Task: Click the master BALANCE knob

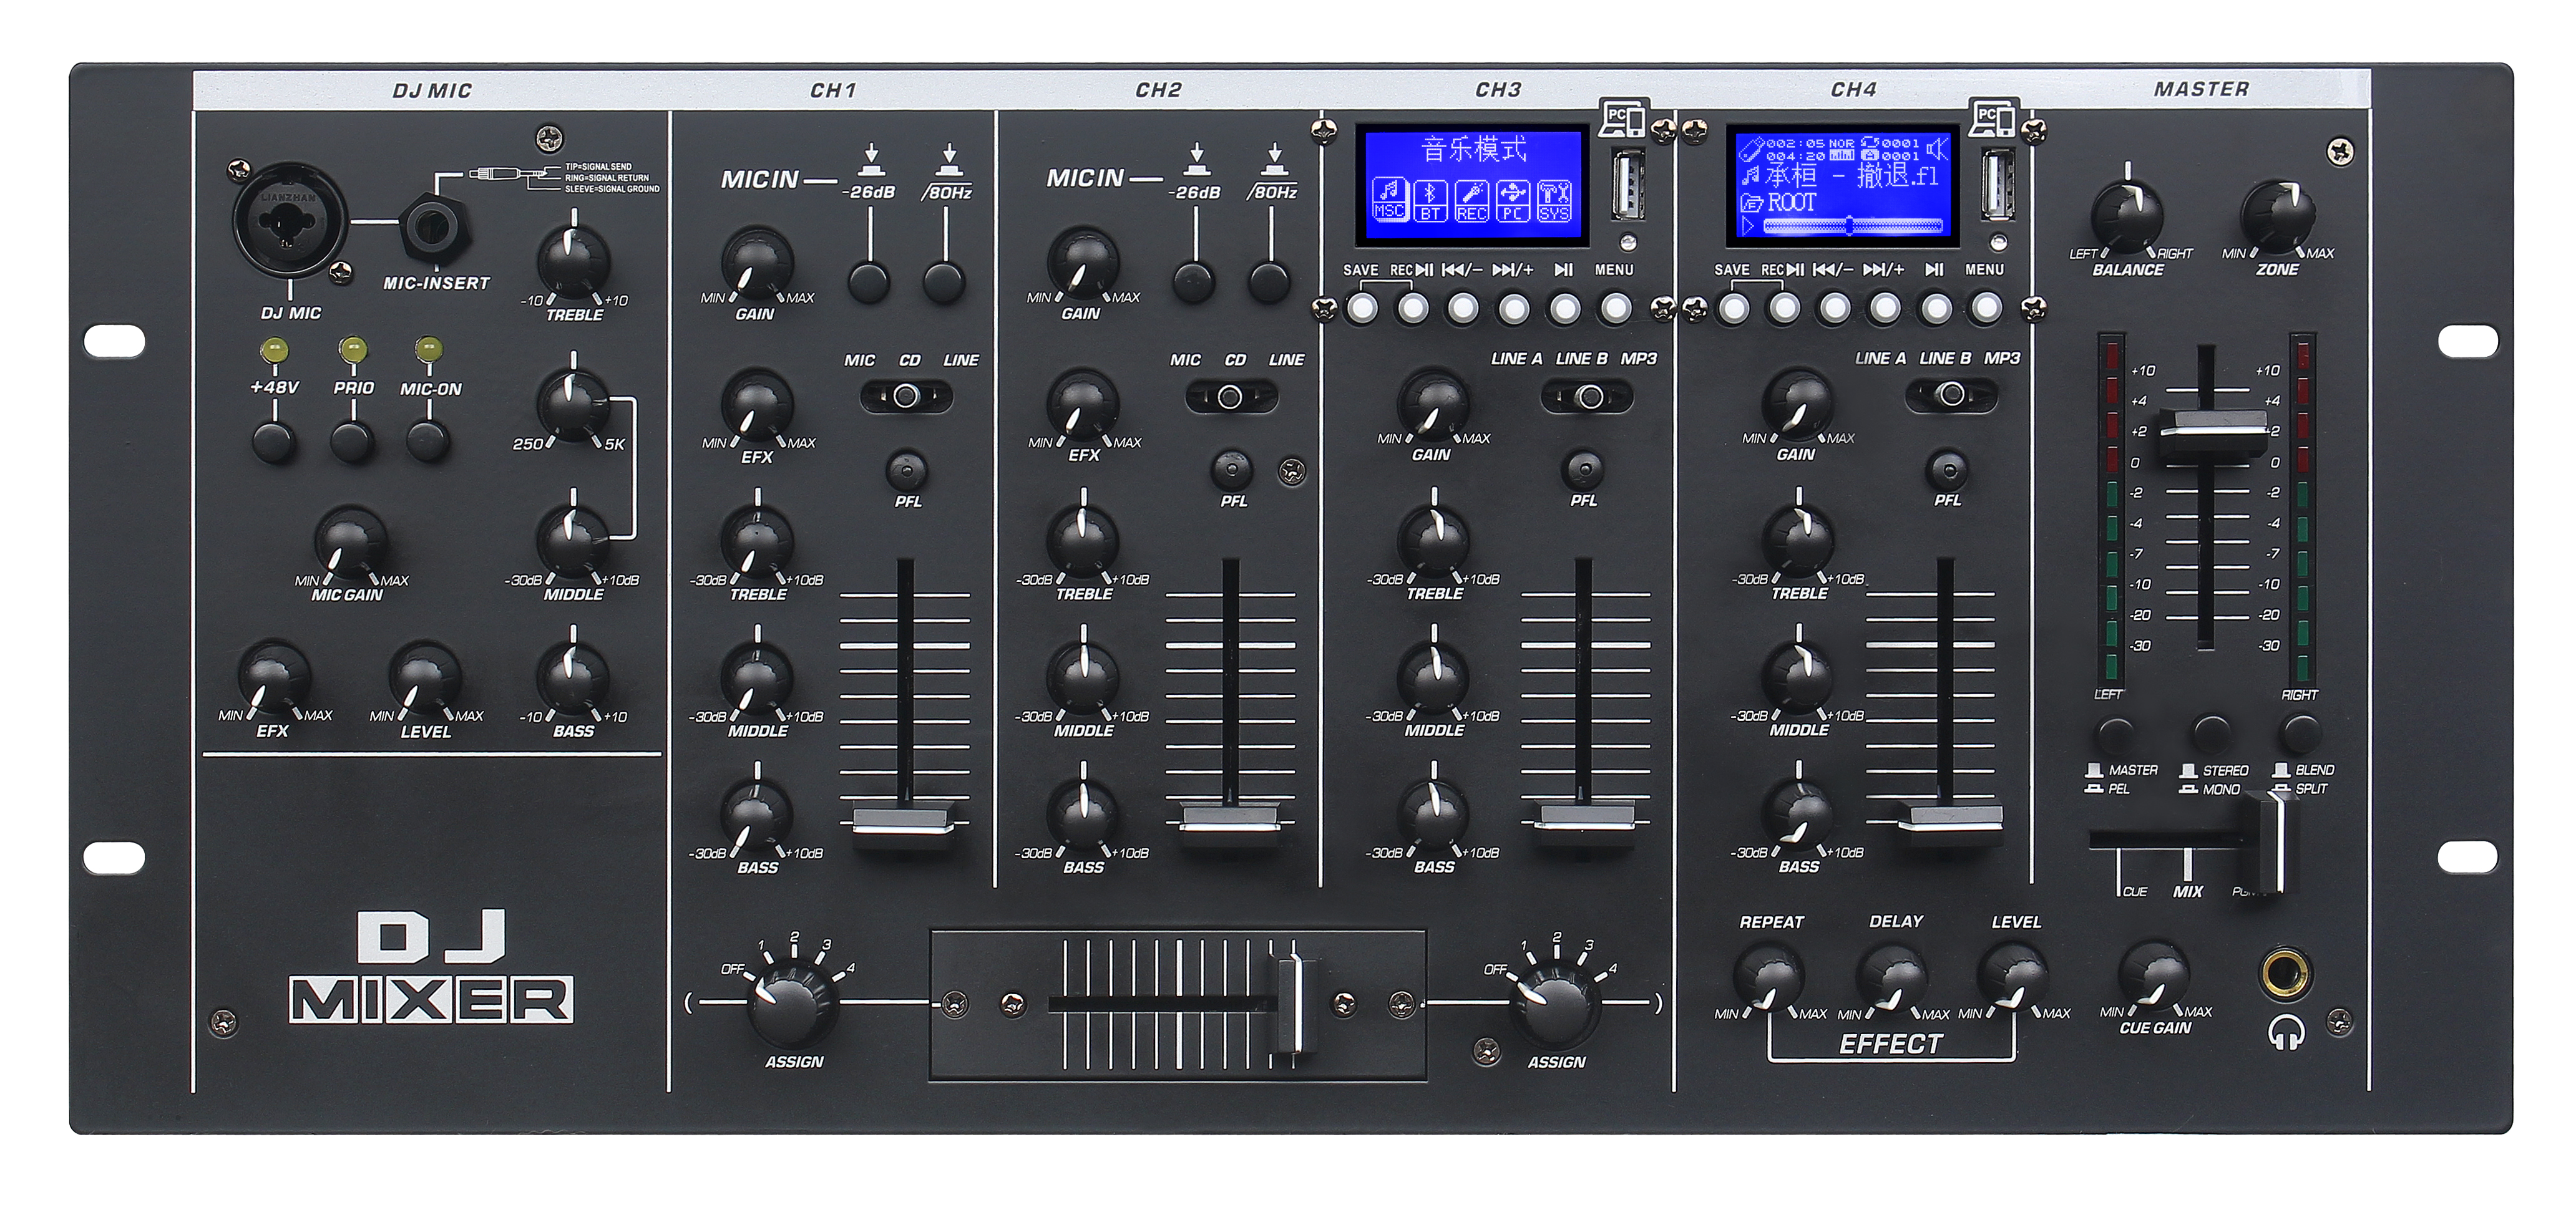Action: 2127,216
